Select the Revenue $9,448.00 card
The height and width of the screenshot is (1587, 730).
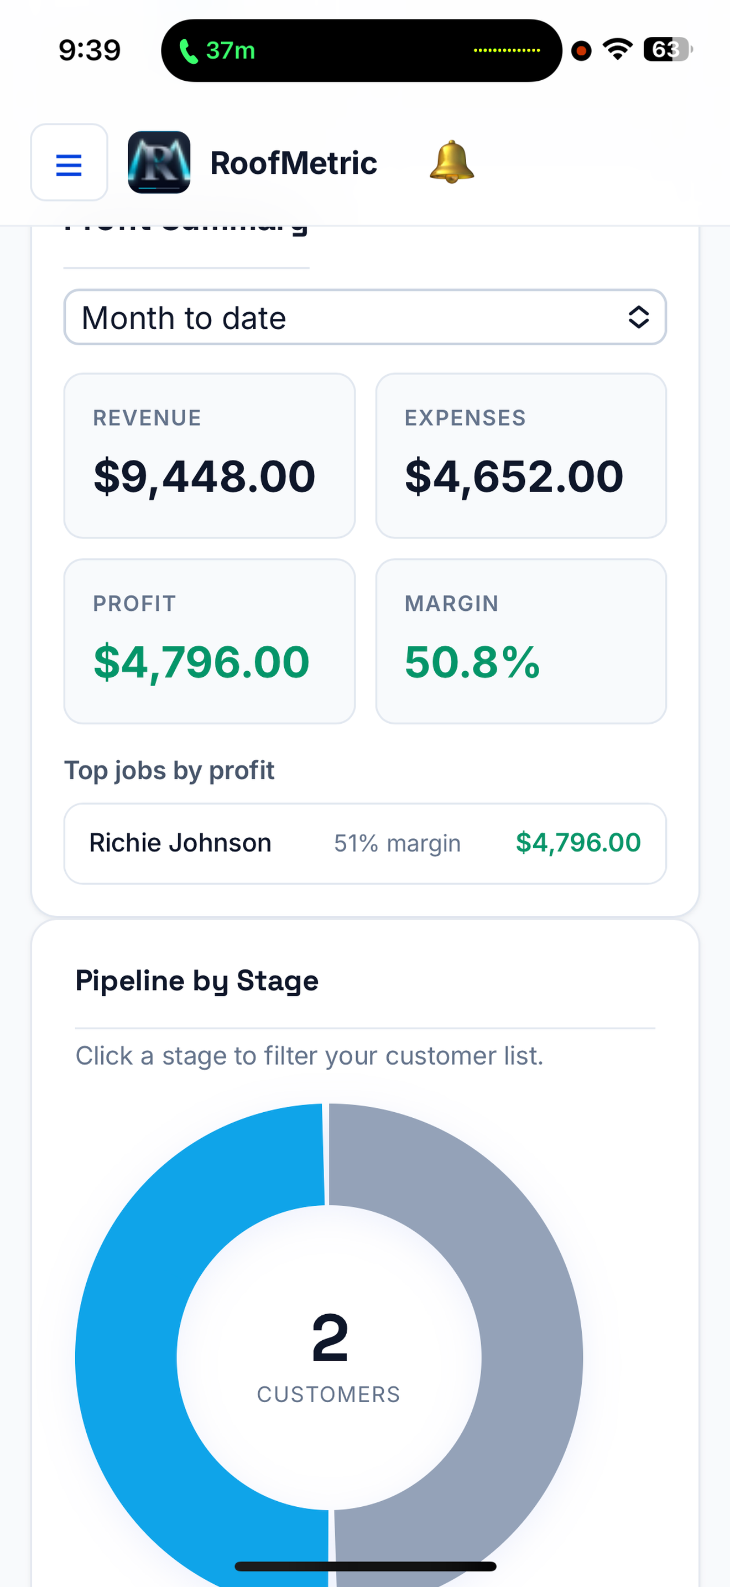tap(209, 456)
